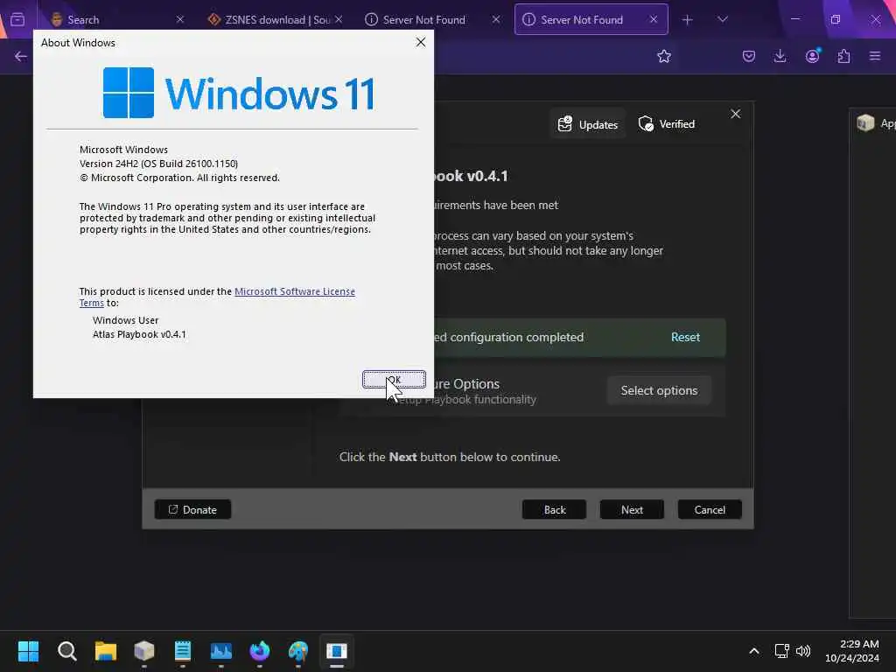Cancel the Atlas Playbook setup

[710, 510]
